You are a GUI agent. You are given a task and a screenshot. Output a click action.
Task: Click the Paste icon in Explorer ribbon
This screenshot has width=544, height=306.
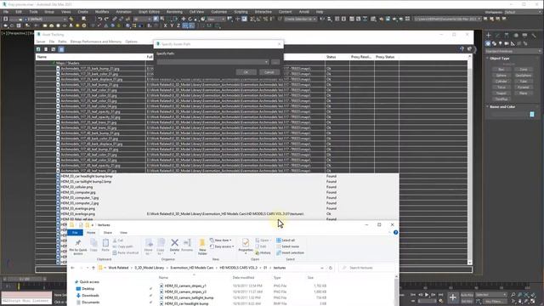coord(105,242)
